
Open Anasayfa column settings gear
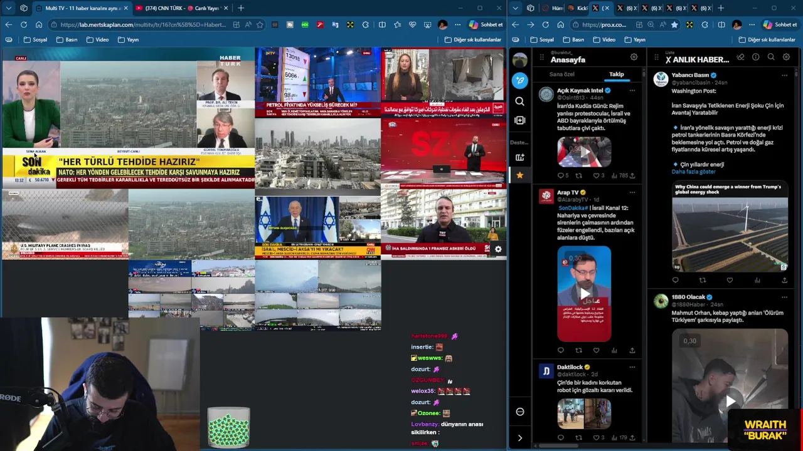[634, 56]
